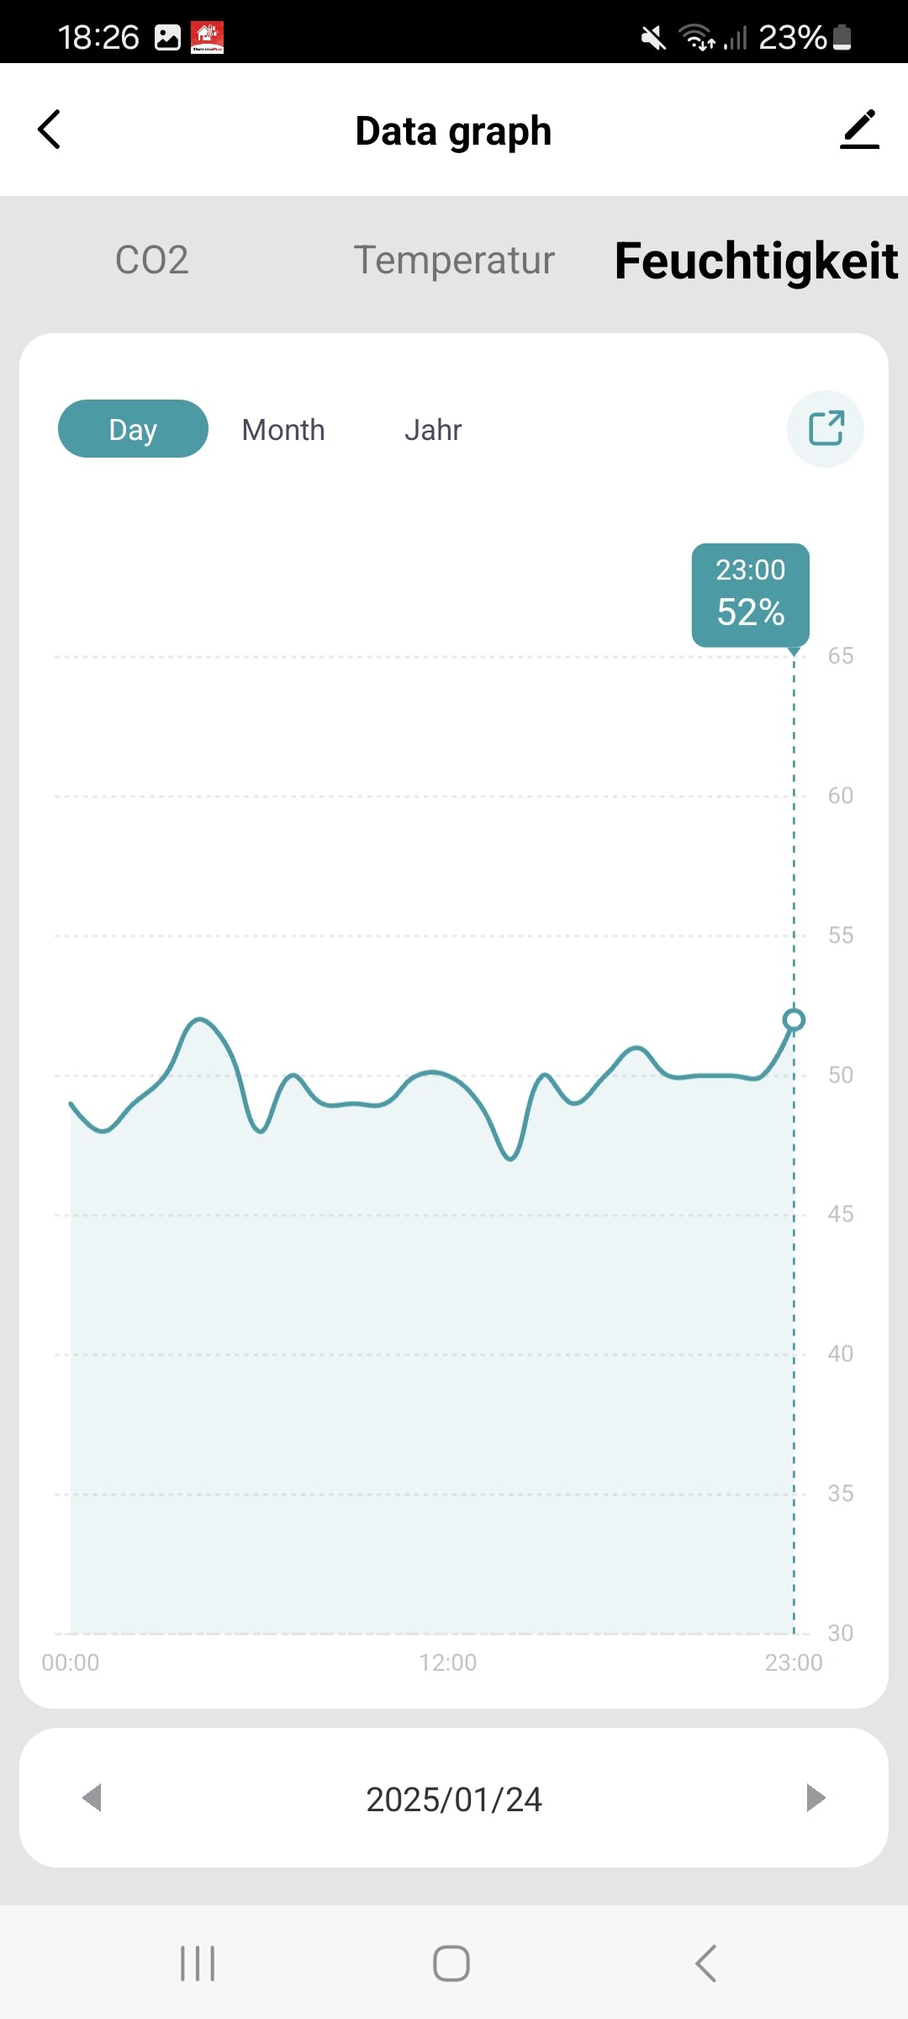Open Android recent apps button

pyautogui.click(x=198, y=1963)
